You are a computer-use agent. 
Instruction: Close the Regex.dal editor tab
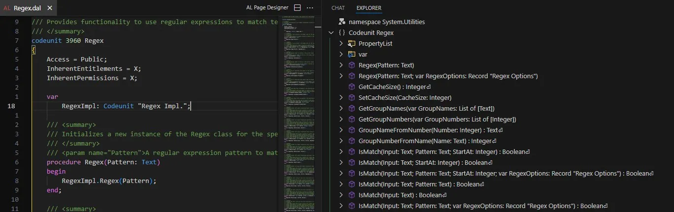[50, 8]
